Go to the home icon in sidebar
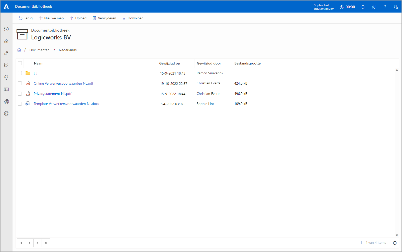The height and width of the screenshot is (252, 402). coord(6,41)
